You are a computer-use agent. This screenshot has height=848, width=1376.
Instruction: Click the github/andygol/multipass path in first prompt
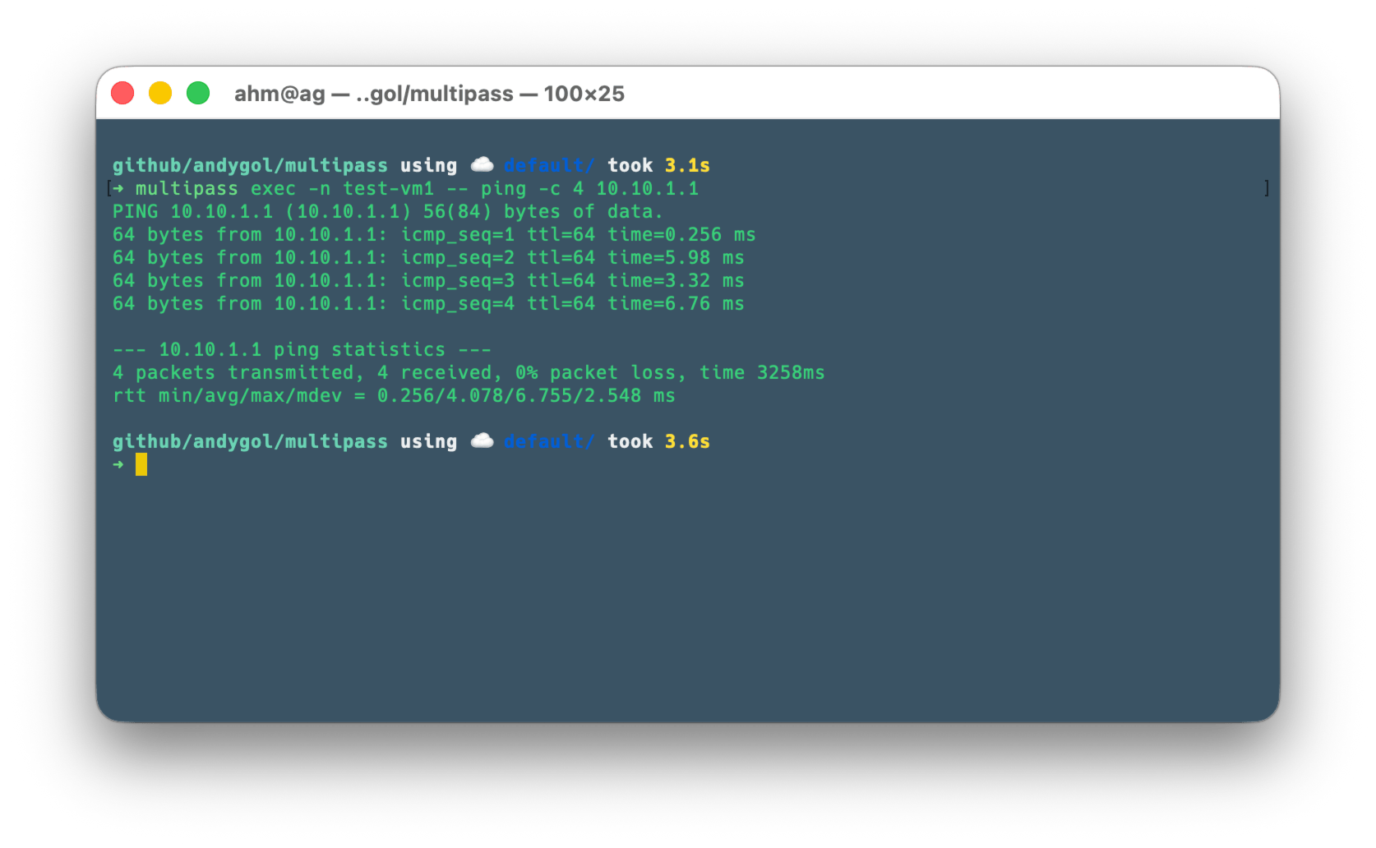point(250,164)
